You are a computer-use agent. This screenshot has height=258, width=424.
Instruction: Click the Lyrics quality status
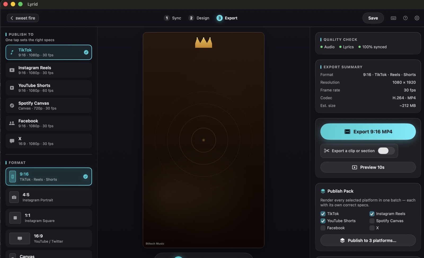[346, 47]
